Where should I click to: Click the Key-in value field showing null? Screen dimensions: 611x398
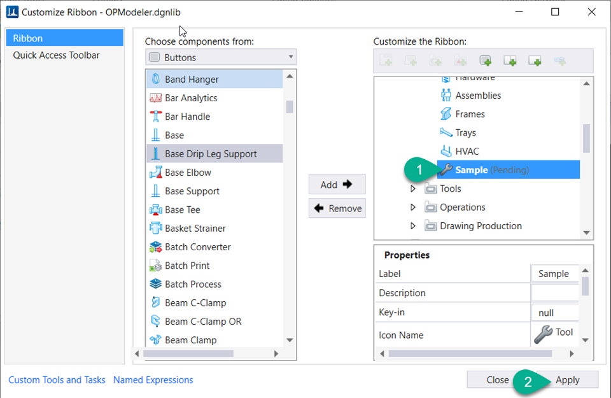click(x=555, y=313)
